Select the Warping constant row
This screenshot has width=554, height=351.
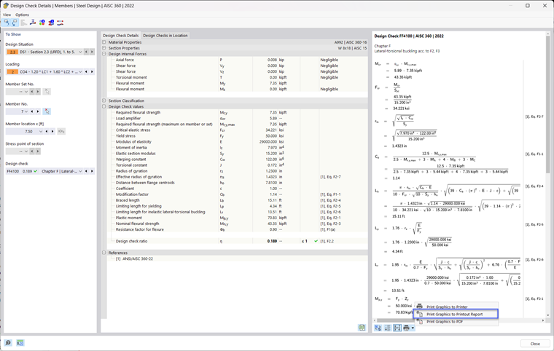coord(237,159)
